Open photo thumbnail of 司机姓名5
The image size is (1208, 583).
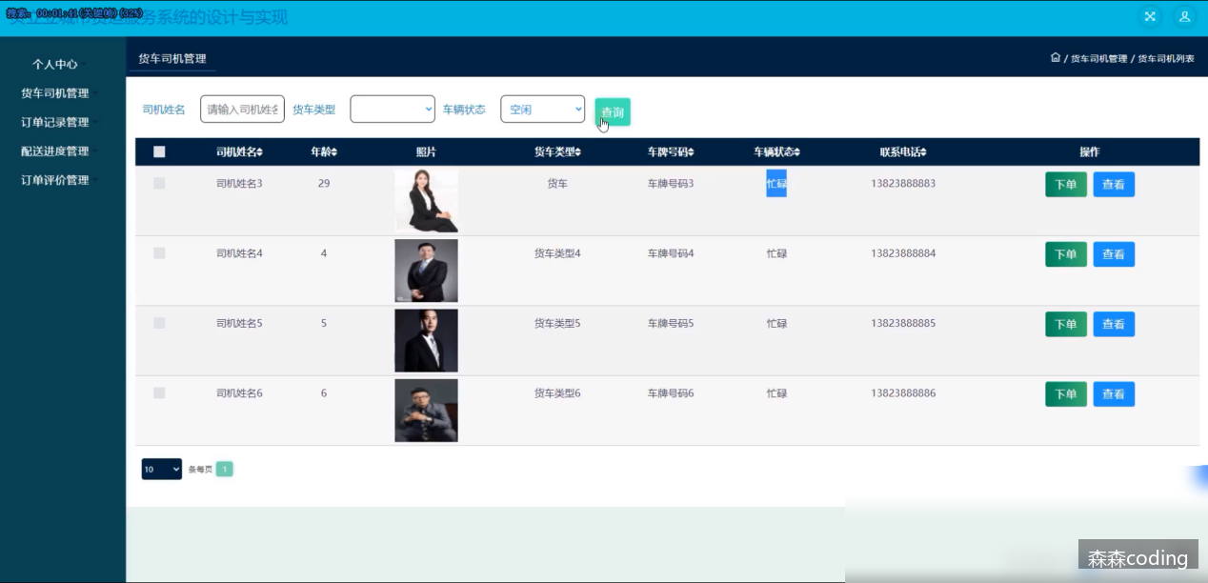[x=426, y=340]
